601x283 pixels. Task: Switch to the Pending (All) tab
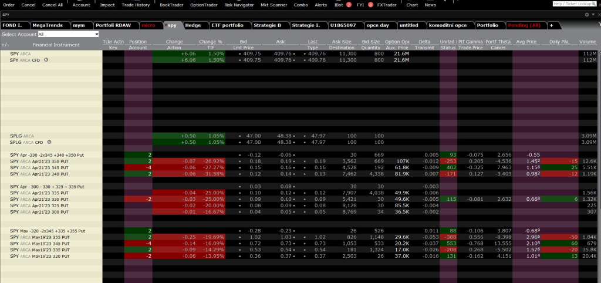(524, 25)
